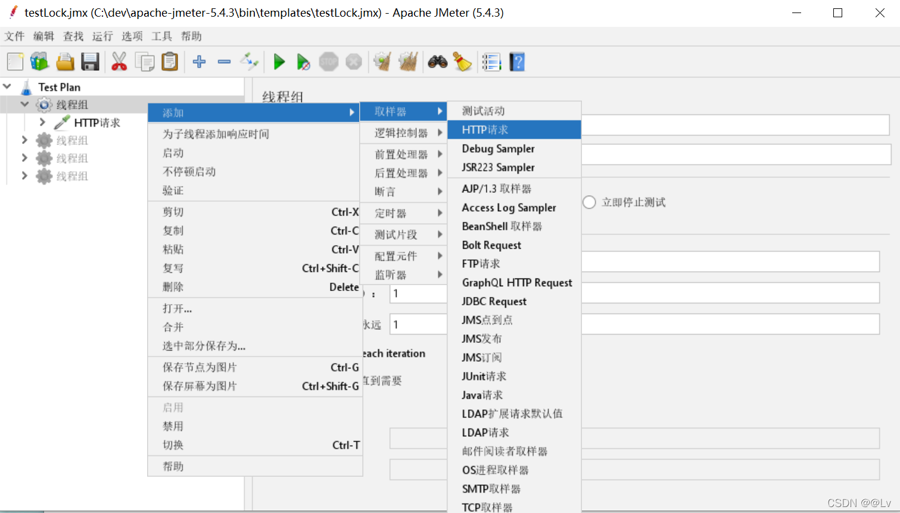Click 删除 in the context menu

pos(255,287)
